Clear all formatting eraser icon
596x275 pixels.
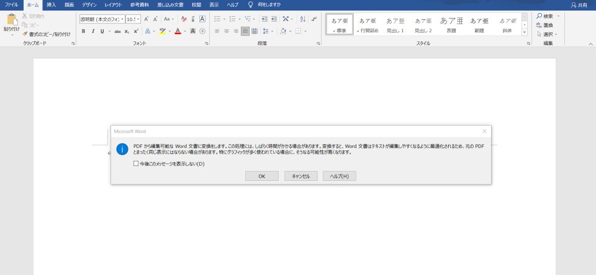tap(184, 19)
